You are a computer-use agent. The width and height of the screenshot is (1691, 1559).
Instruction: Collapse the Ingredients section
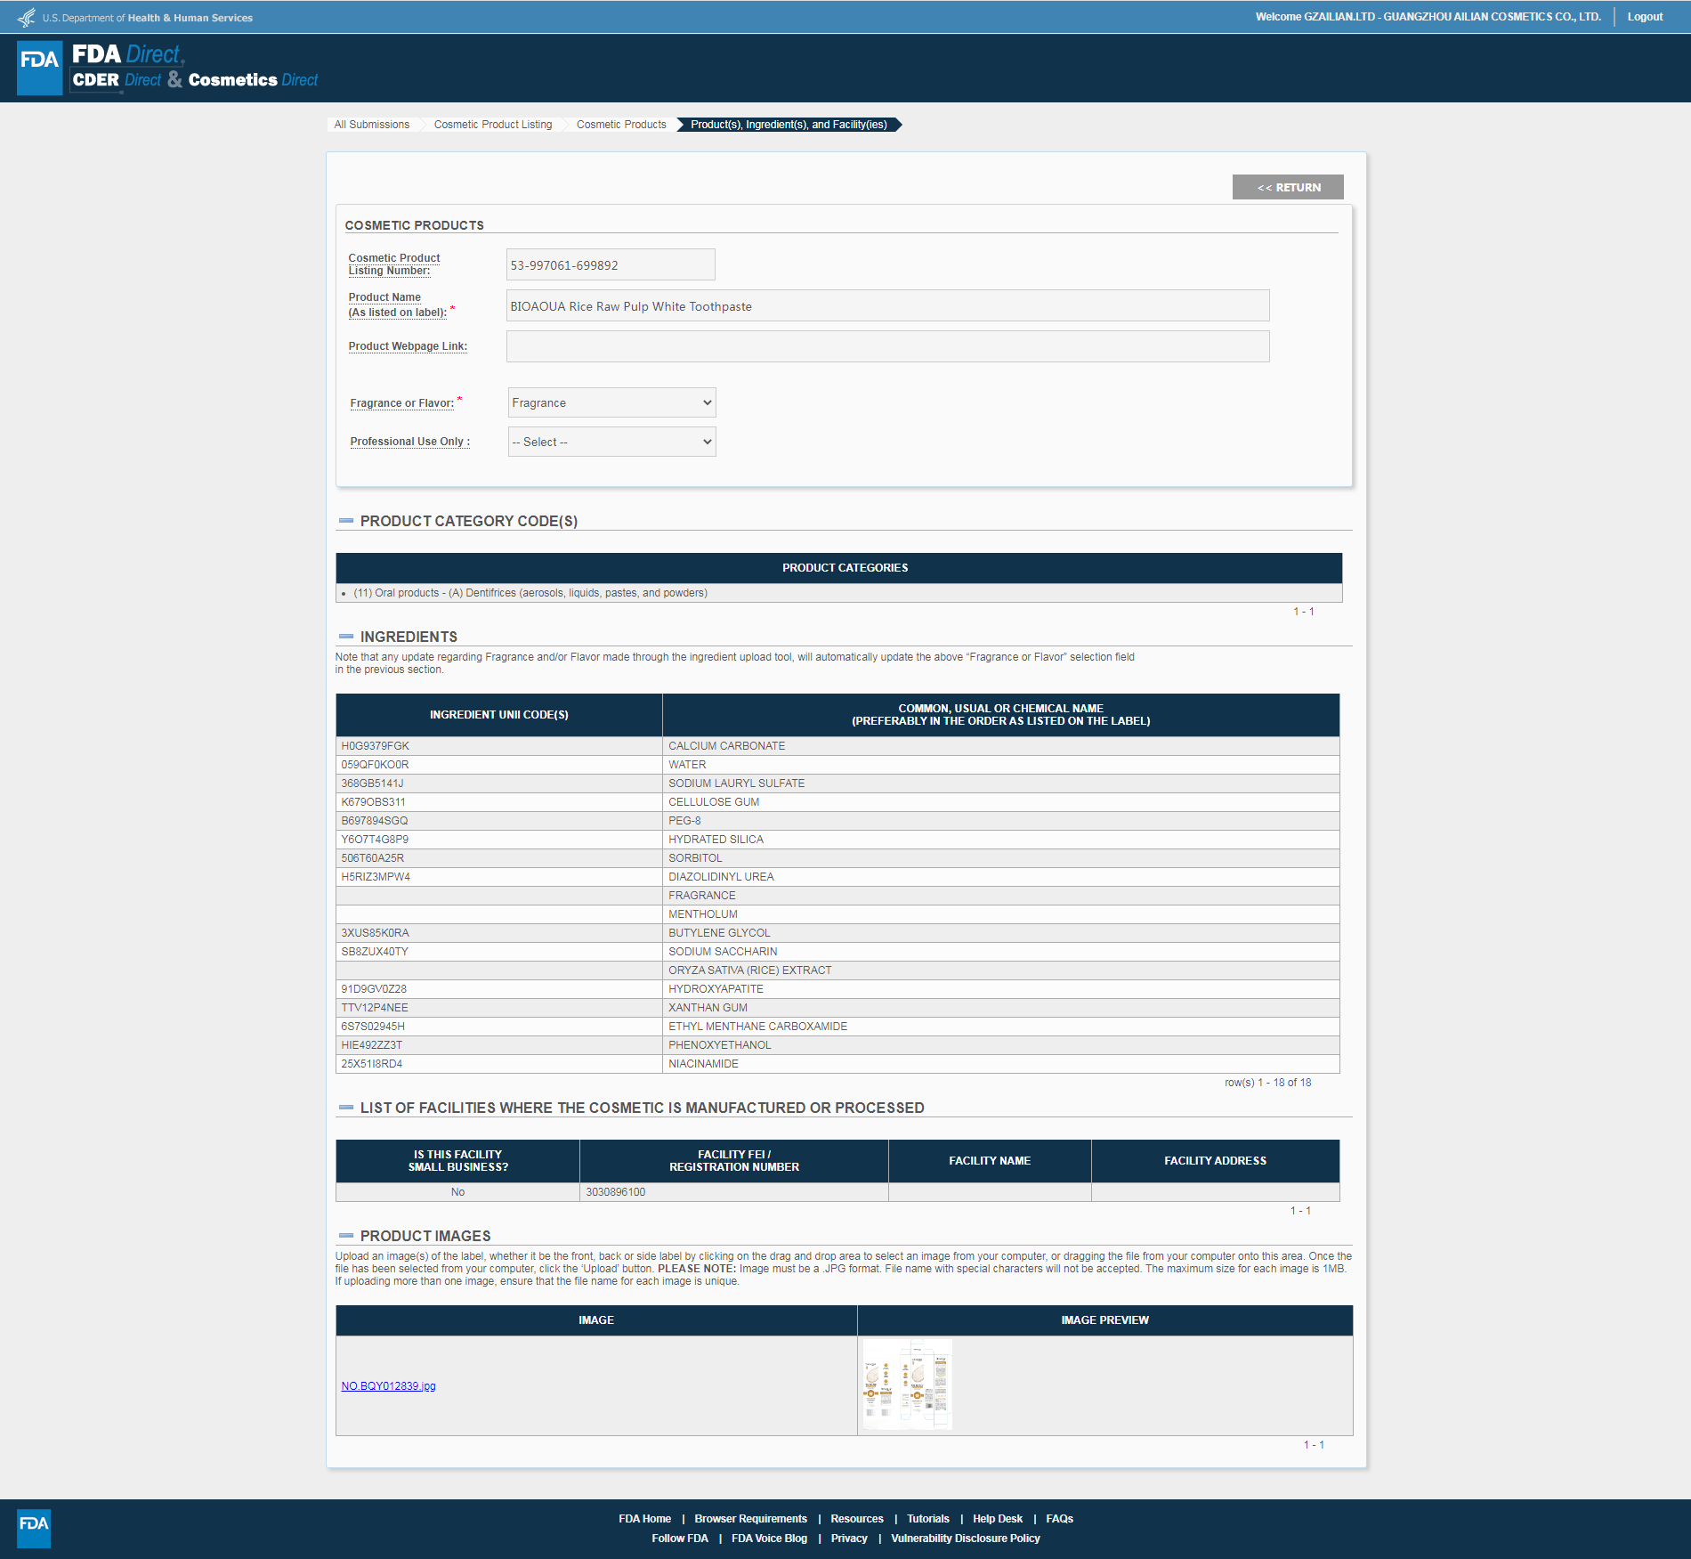click(346, 637)
